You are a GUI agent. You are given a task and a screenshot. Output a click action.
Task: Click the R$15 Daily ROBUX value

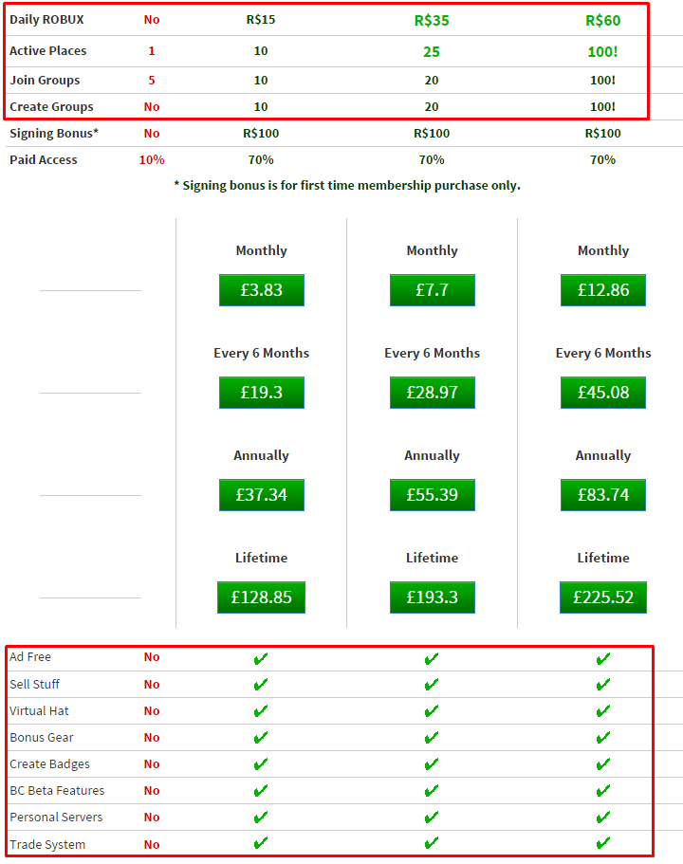coord(261,19)
